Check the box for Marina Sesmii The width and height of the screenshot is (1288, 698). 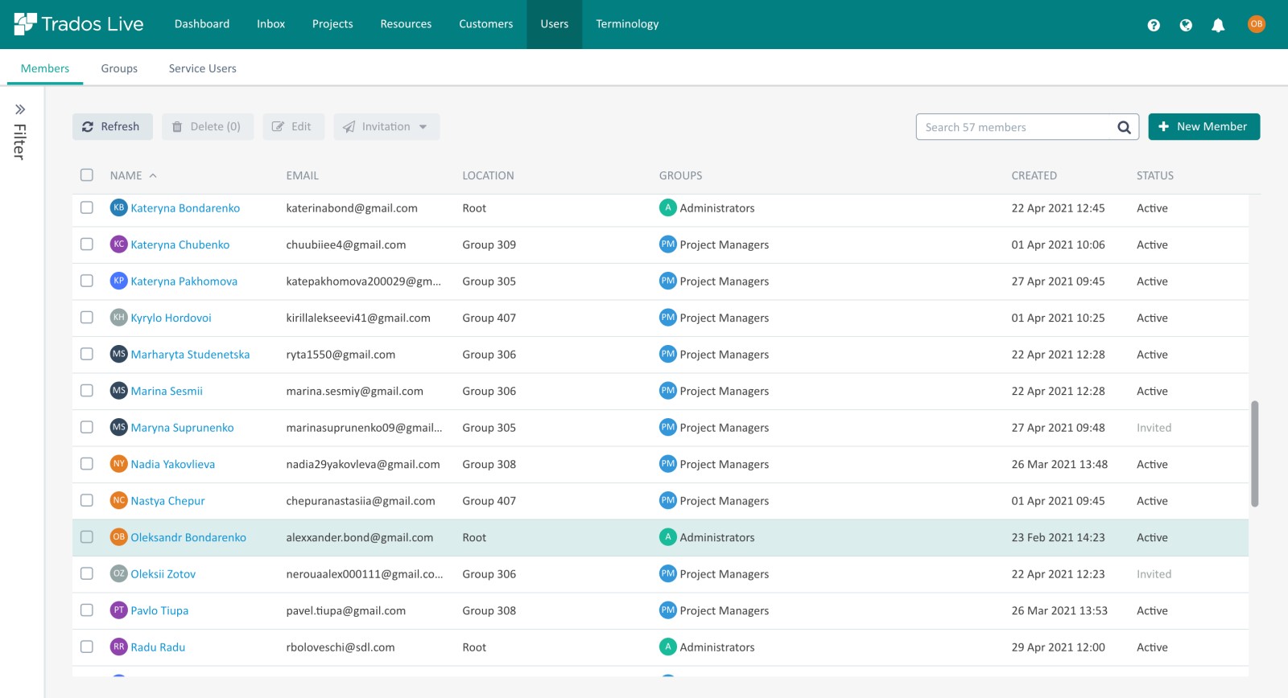pos(87,391)
